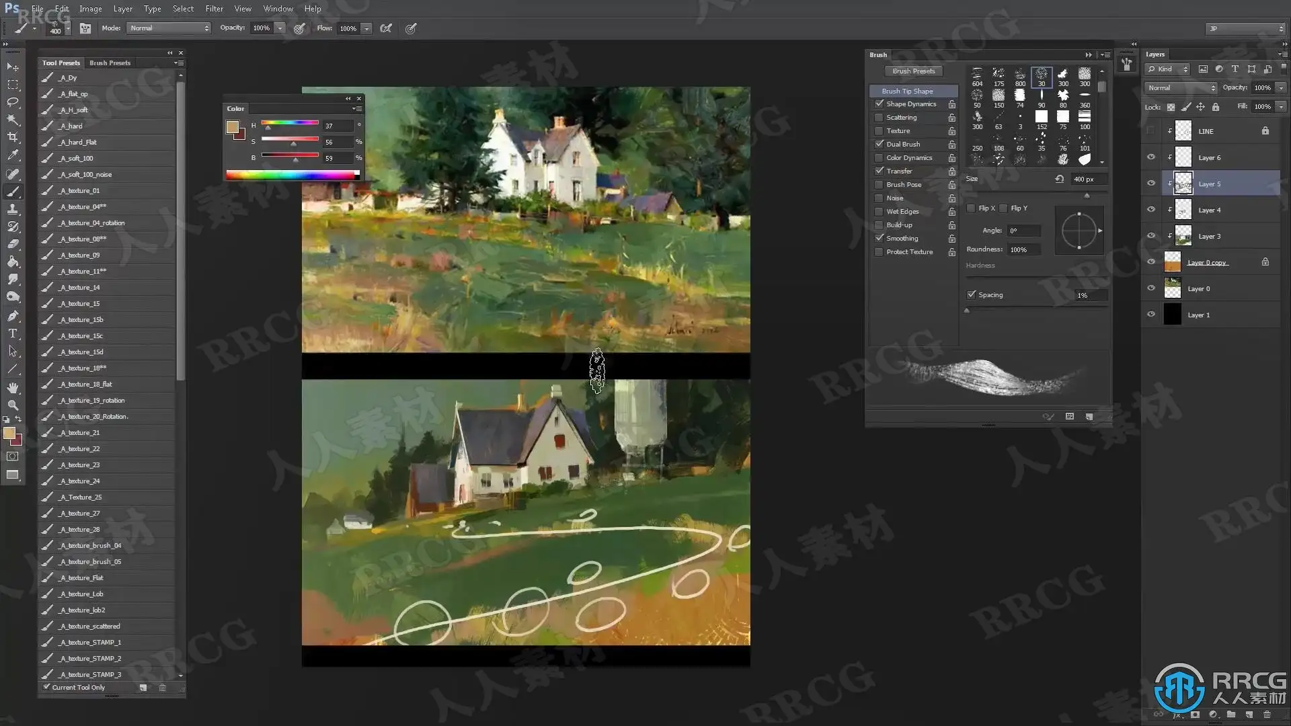
Task: Select the Eyedropper tool
Action: pos(13,155)
